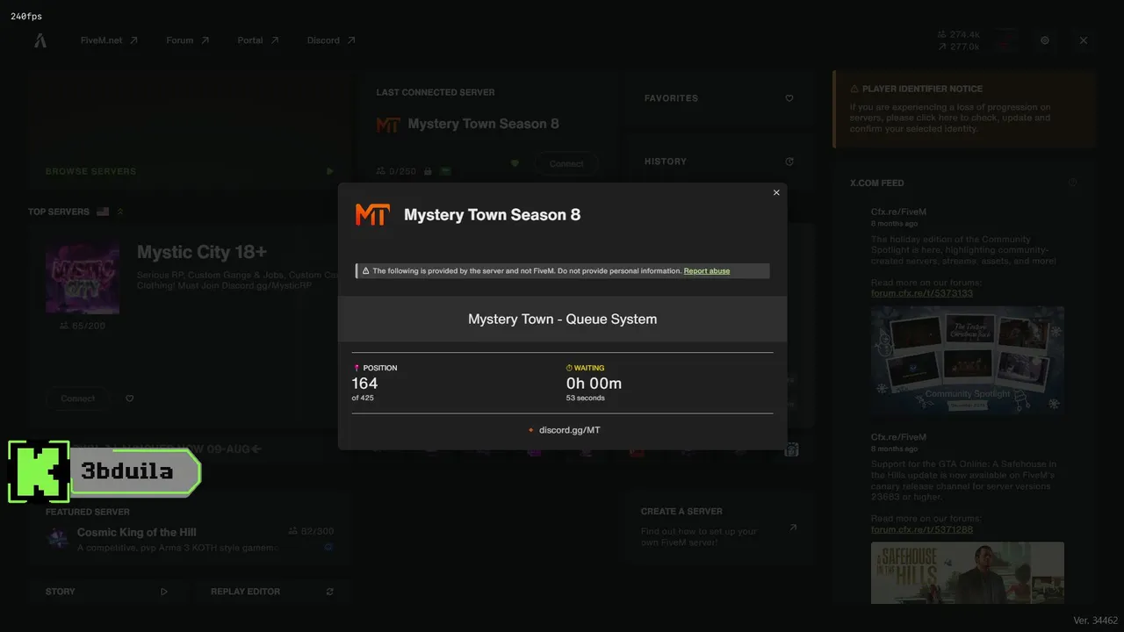Click the Cosmic King of the Hill icon
Screen dimensions: 1124x632
58,538
